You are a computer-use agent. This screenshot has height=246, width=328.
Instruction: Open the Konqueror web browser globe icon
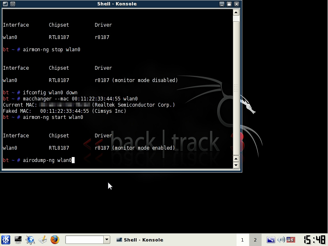point(30,240)
